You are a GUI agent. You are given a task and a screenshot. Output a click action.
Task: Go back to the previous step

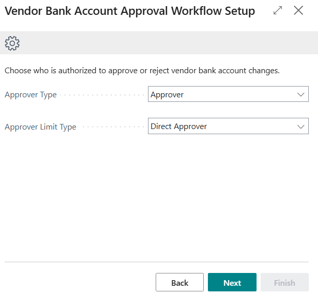(x=180, y=283)
